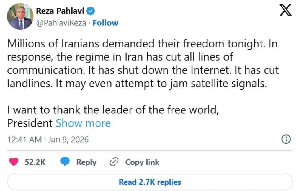
Task: Open the @PahlaviReza handle link
Action: pos(61,23)
